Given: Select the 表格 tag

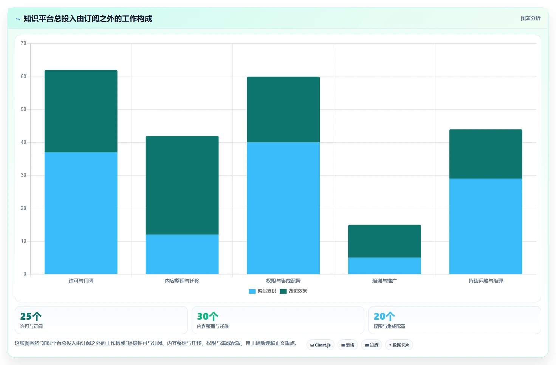Looking at the screenshot, I should pos(348,345).
